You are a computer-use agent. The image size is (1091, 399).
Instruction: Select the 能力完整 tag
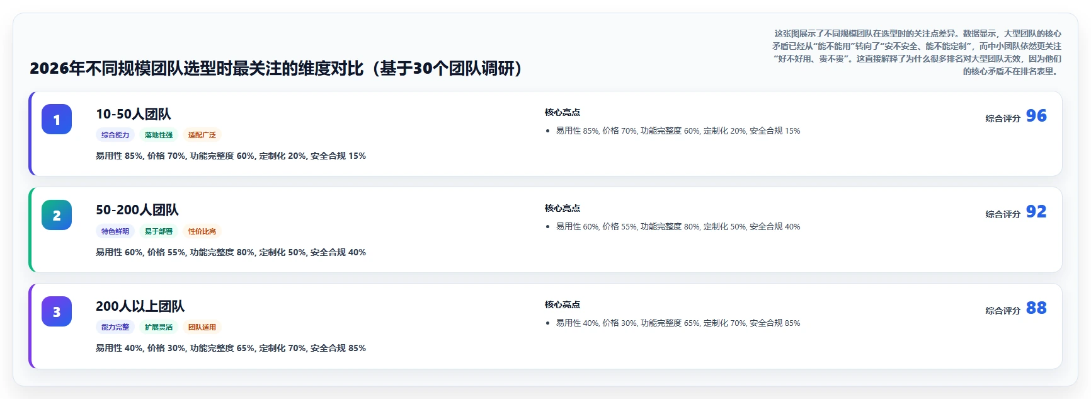tap(115, 327)
